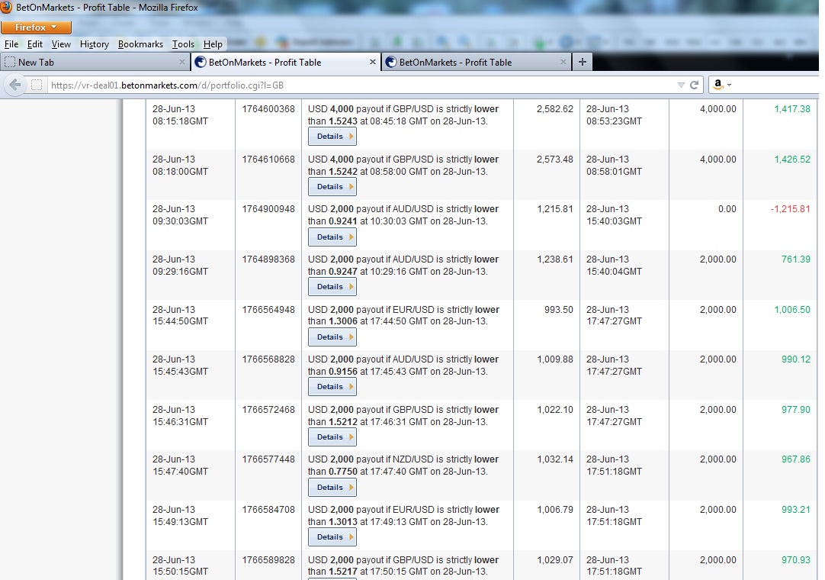The height and width of the screenshot is (580, 825).
Task: Open Details for reference 1764600368
Action: (332, 137)
